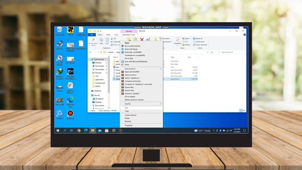Viewport: 302px width, 170px height.
Task: Open the New item dropdown
Action: click(x=165, y=39)
